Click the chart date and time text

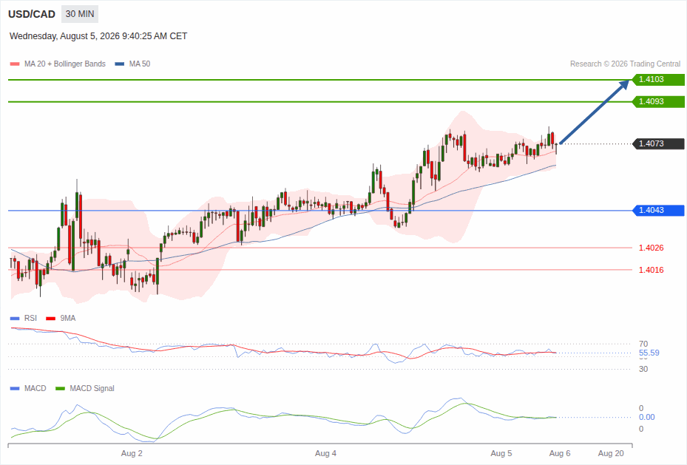pos(98,36)
